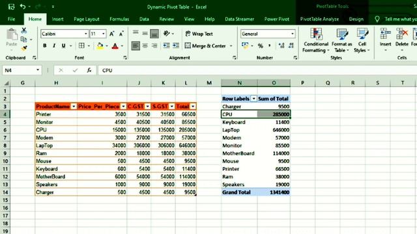Open Cell Styles gallery
Screen dimensions: 417x234
pos(362,40)
